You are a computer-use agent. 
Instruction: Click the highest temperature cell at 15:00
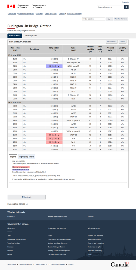pyautogui.click(x=54, y=135)
